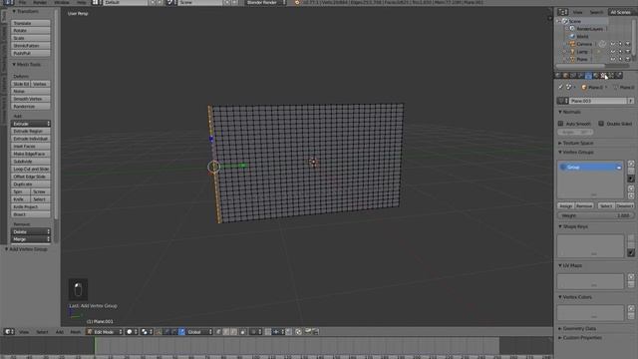Open the Particles properties tab icon
Image resolution: width=638 pixels, height=359 pixels.
tap(611, 76)
